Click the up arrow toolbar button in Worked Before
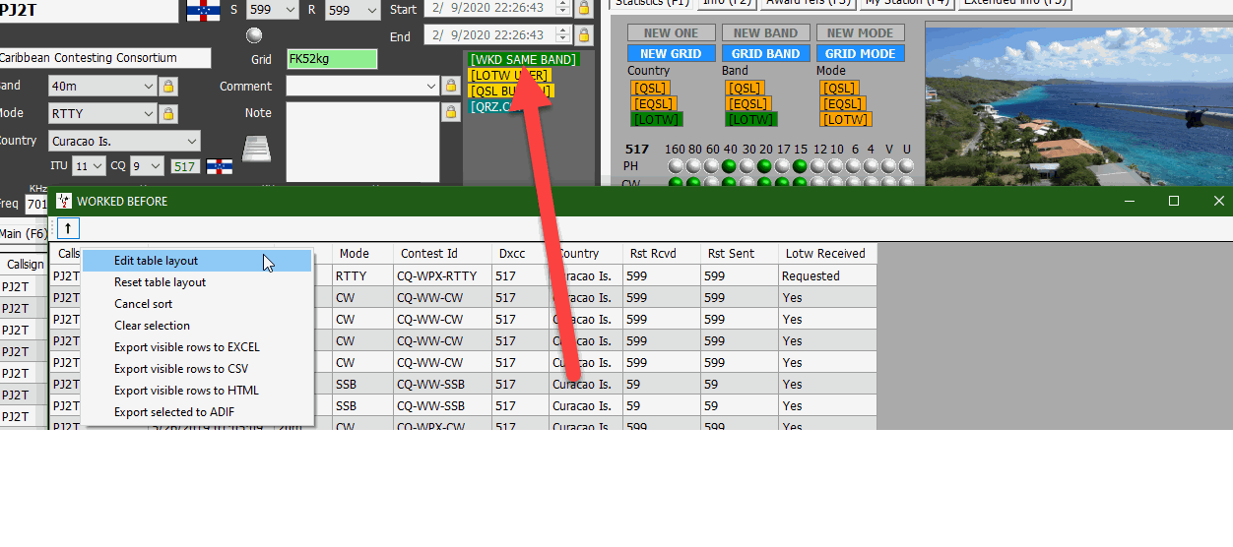 (68, 228)
